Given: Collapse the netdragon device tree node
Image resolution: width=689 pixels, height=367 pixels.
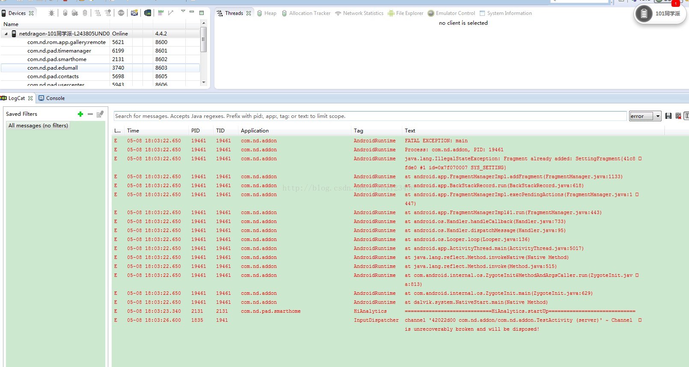Looking at the screenshot, I should pos(6,34).
